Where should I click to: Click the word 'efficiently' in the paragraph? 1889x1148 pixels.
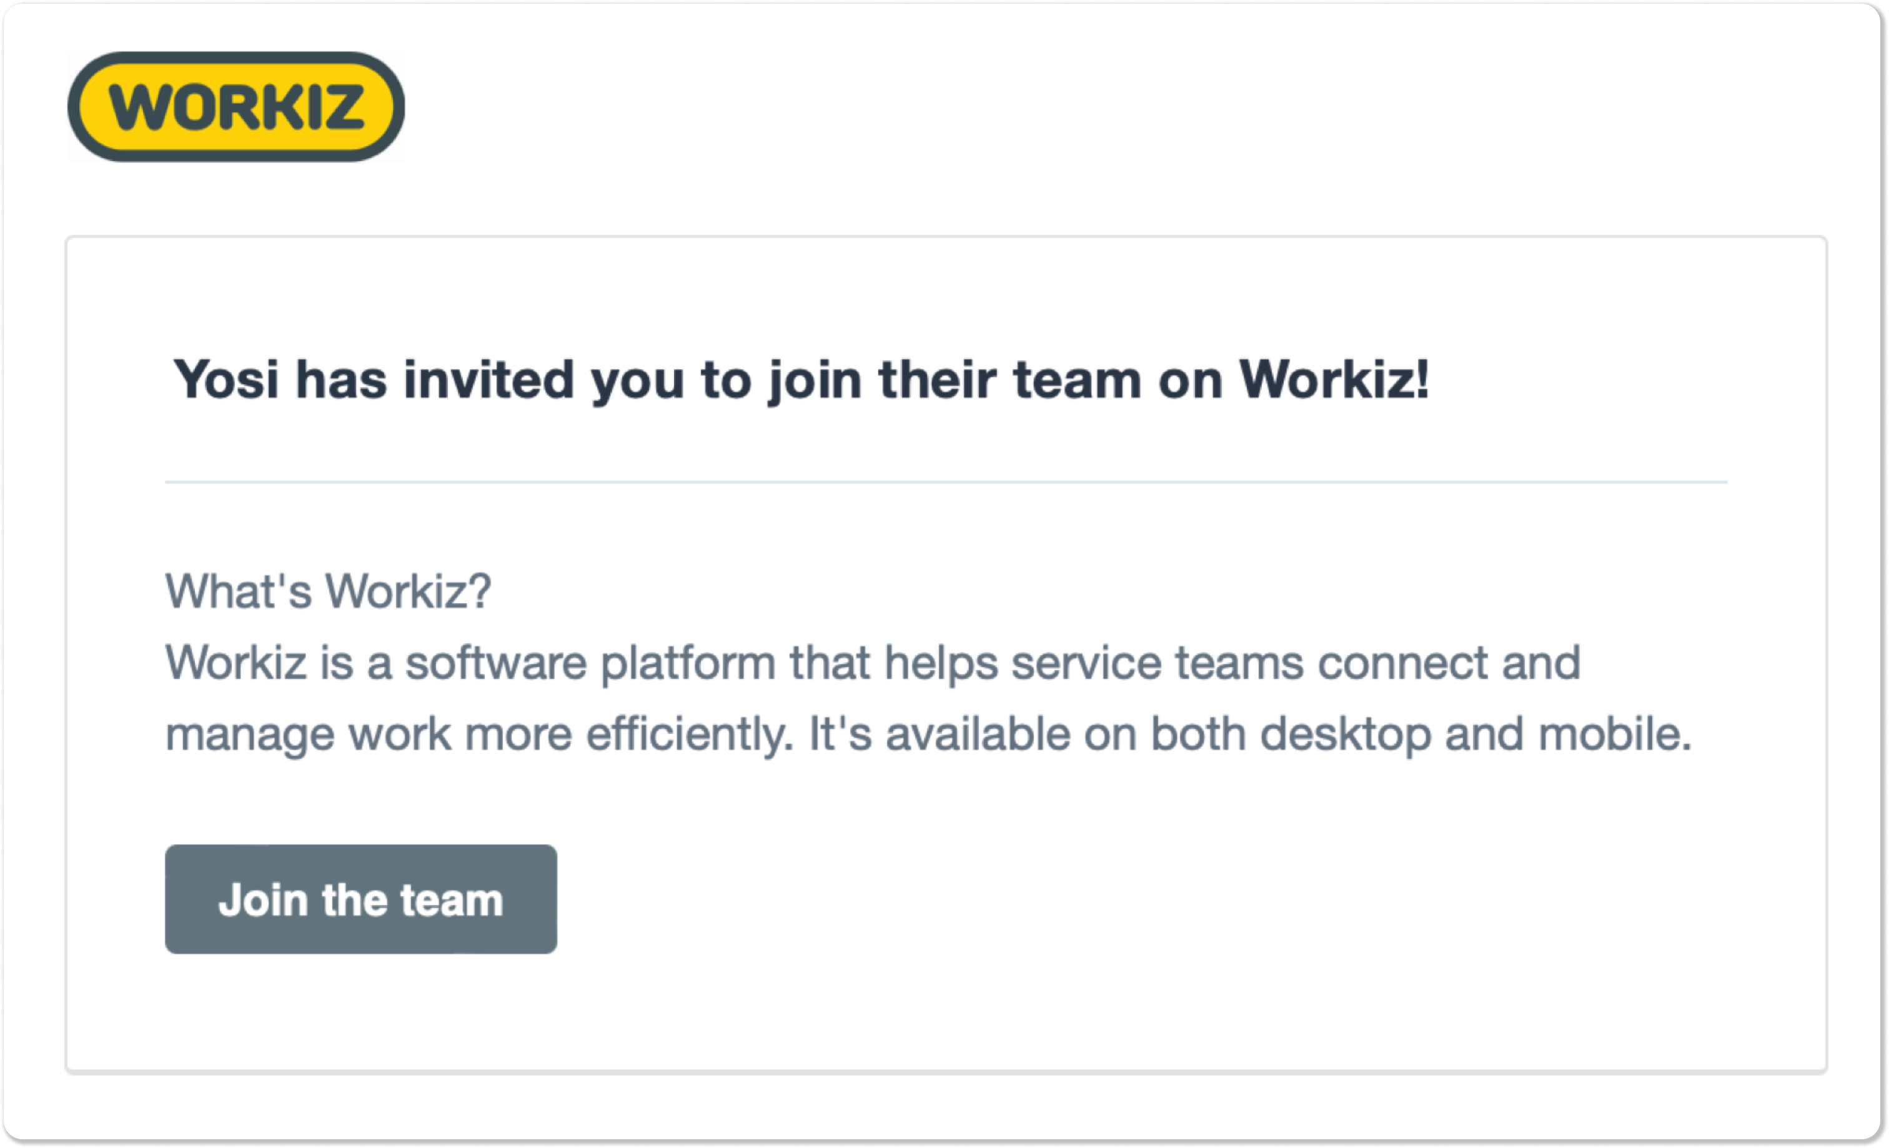coord(688,734)
